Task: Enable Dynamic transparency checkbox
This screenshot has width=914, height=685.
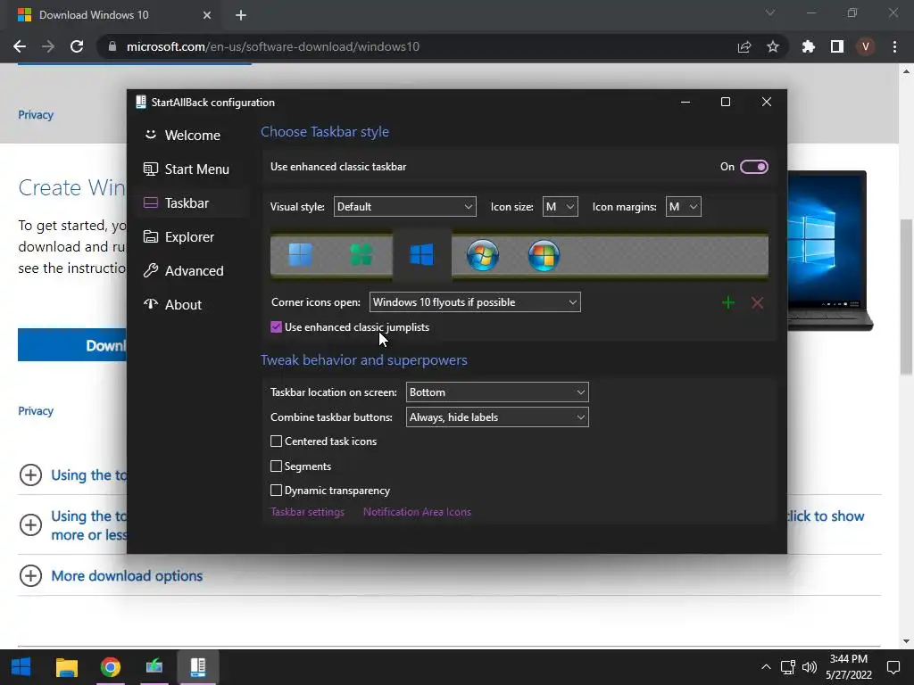Action: click(277, 491)
